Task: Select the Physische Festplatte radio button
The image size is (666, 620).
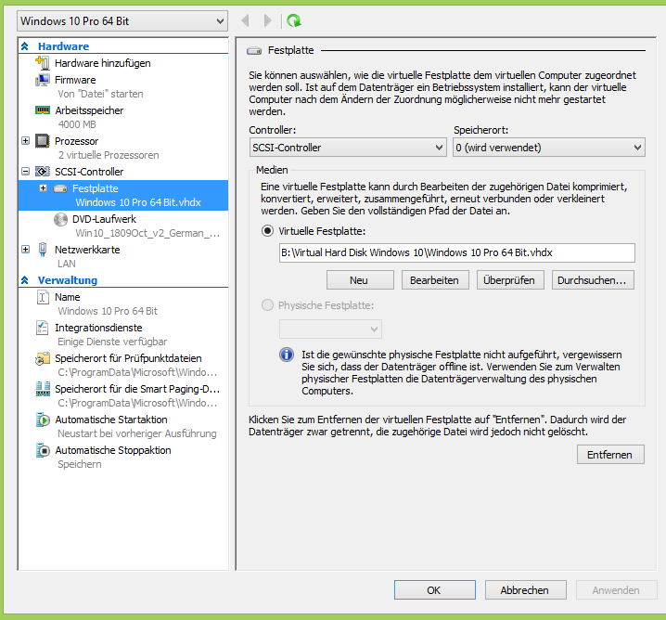Action: (267, 305)
